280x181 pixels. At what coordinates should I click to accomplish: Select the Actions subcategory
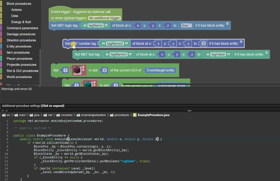tap(17, 10)
